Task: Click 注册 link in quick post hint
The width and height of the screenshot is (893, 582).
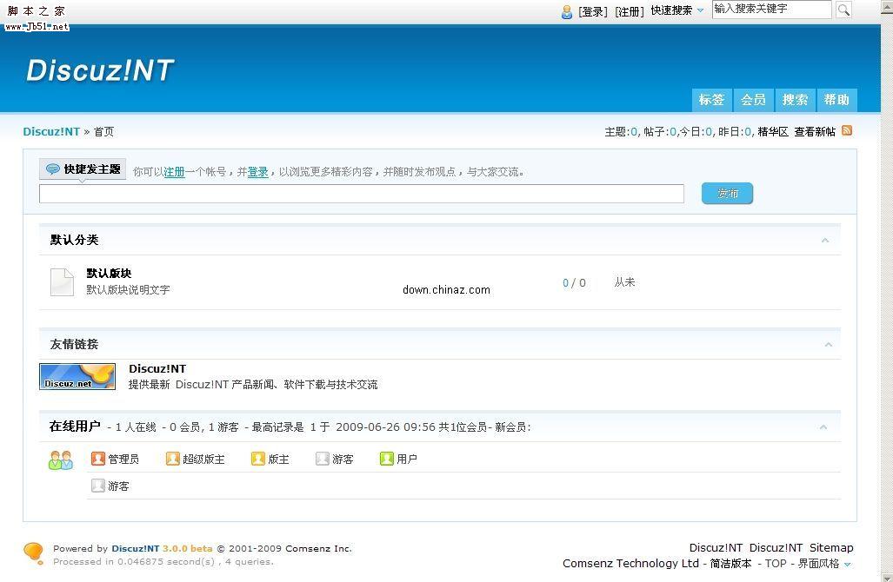Action: click(x=174, y=172)
